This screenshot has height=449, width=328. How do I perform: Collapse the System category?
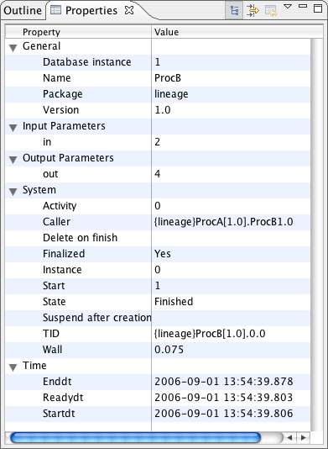(13, 192)
